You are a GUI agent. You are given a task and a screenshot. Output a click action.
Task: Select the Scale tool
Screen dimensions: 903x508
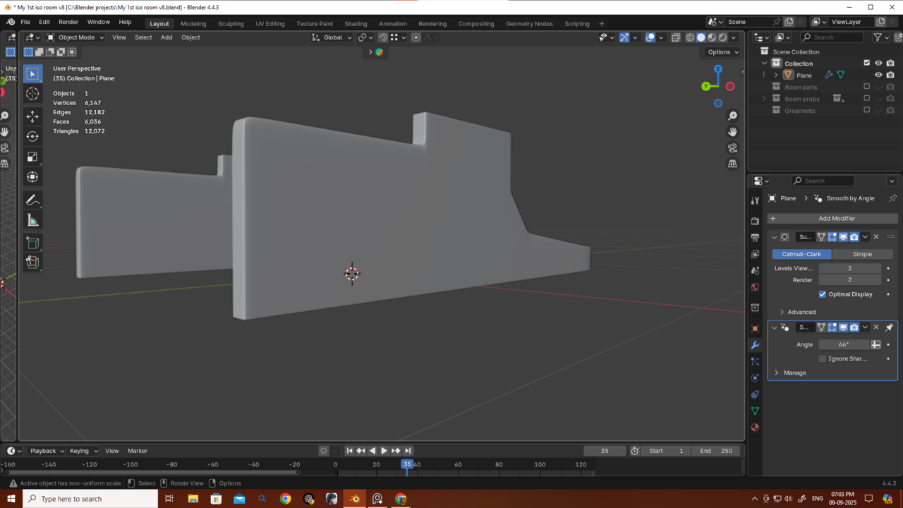tap(32, 157)
